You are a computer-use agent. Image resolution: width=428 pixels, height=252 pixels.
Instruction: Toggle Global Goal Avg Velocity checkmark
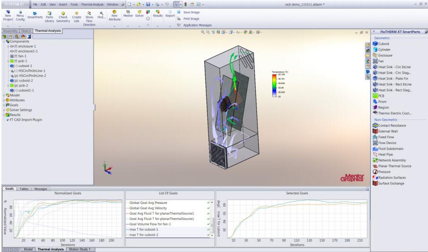coord(208,208)
